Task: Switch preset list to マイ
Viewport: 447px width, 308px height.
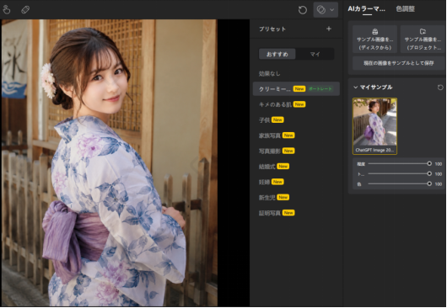Action: pos(315,54)
